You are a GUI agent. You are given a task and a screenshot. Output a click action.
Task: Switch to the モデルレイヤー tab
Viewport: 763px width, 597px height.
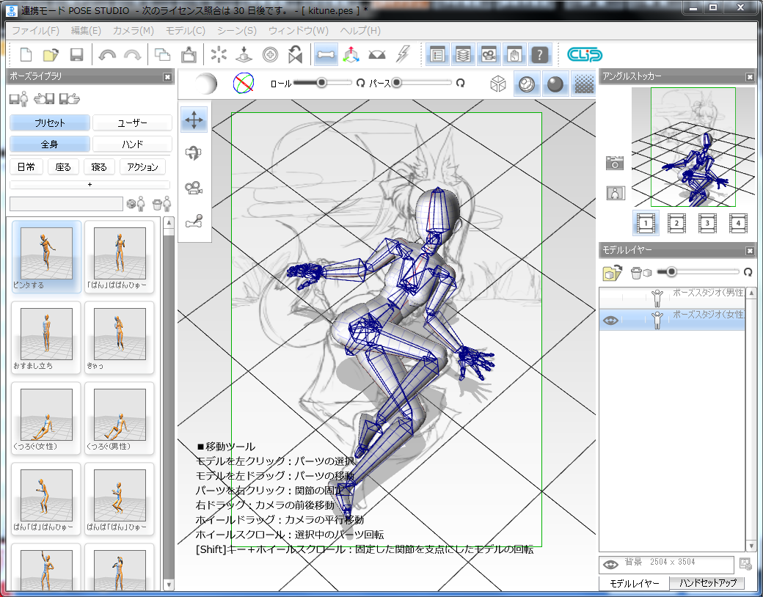coord(635,583)
